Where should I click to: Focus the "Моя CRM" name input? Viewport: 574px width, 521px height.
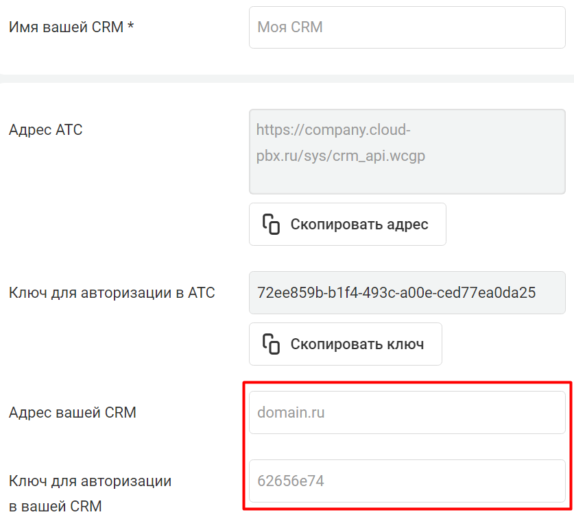pyautogui.click(x=407, y=28)
